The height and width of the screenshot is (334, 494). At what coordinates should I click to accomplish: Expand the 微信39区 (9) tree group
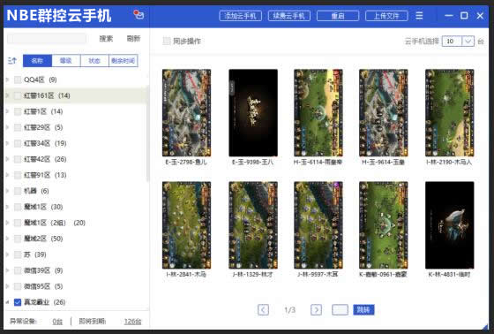(x=8, y=270)
